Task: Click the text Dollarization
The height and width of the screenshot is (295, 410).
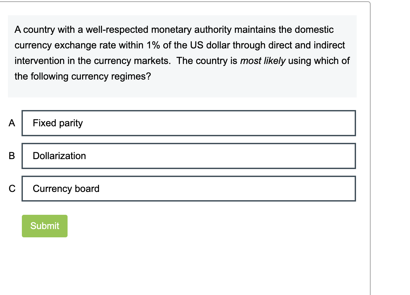Action: [59, 156]
